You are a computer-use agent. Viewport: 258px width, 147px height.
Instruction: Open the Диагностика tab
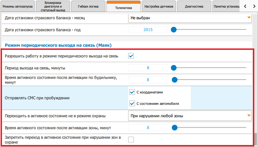[x=194, y=6]
